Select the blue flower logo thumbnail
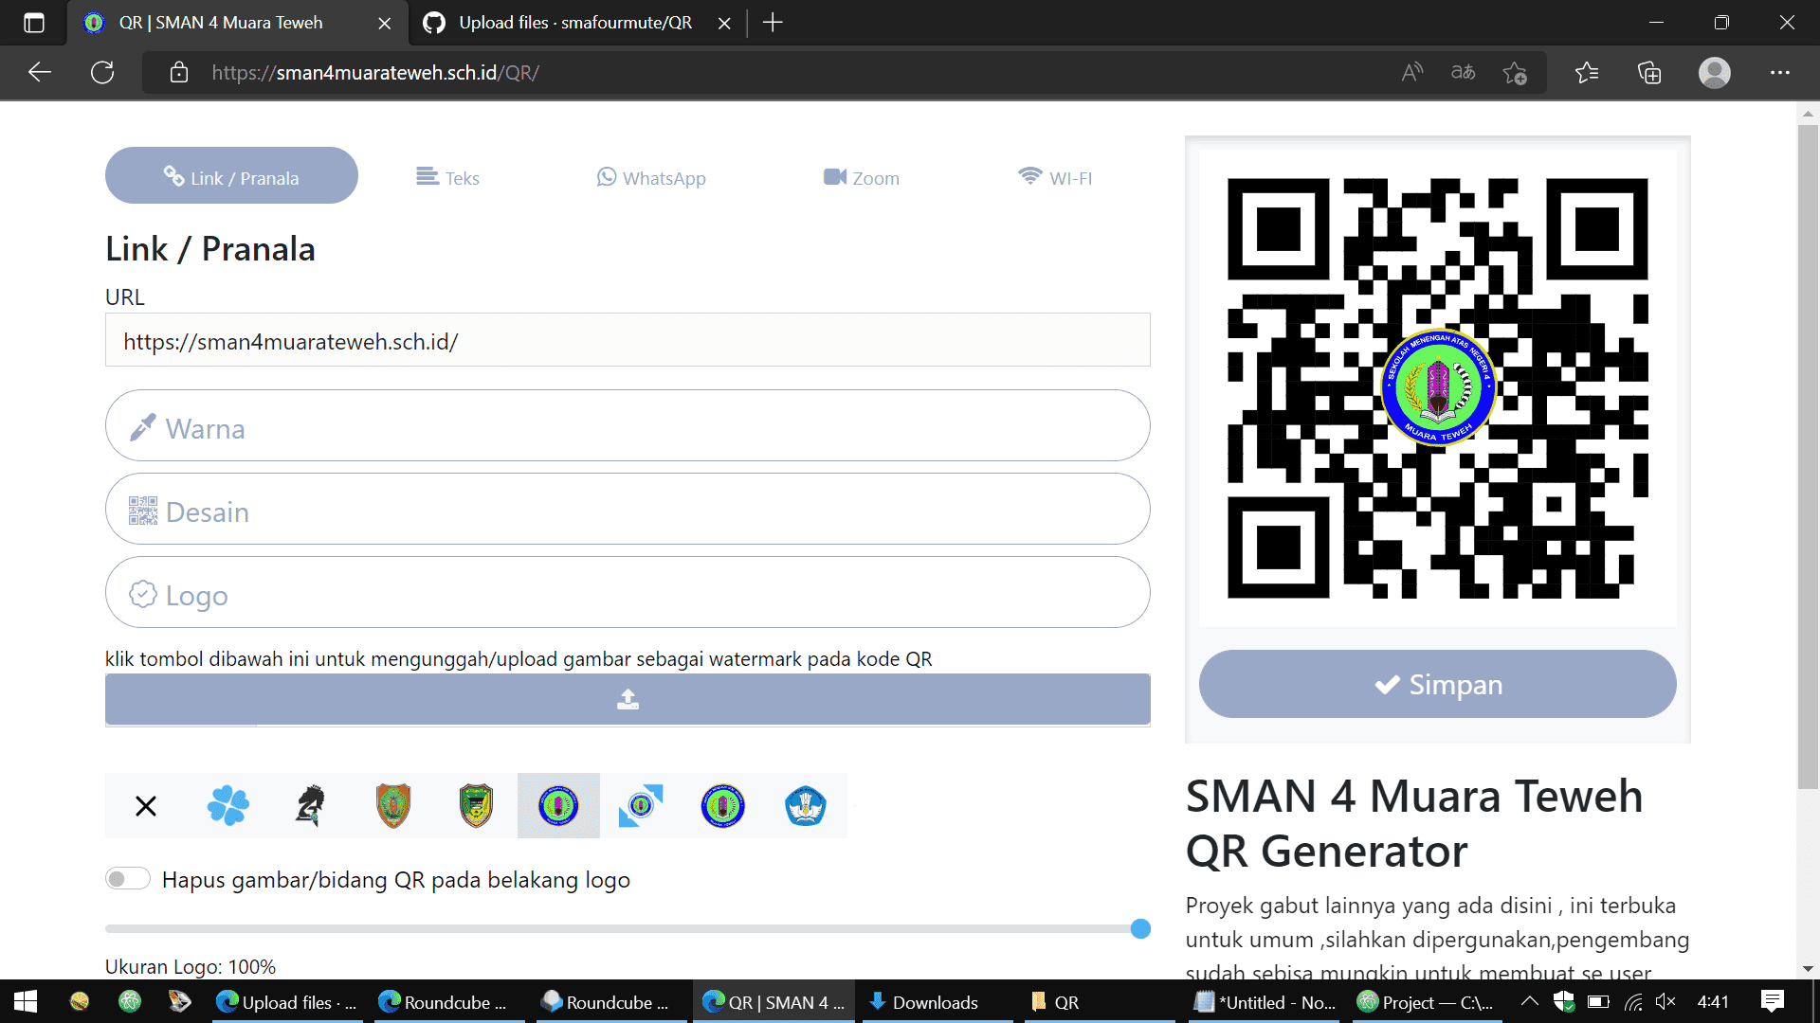 pyautogui.click(x=227, y=806)
